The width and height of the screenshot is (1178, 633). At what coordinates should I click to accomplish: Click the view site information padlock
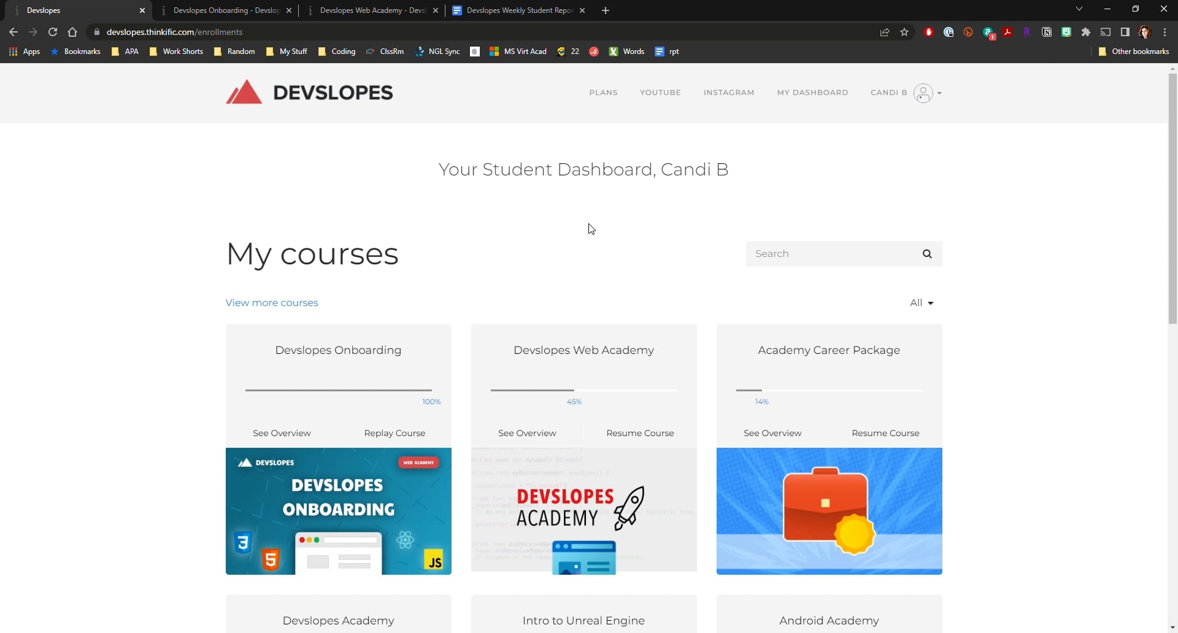pyautogui.click(x=96, y=32)
